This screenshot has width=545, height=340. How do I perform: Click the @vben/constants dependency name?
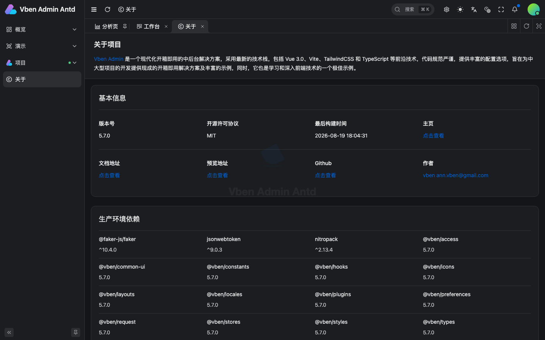pos(228,267)
